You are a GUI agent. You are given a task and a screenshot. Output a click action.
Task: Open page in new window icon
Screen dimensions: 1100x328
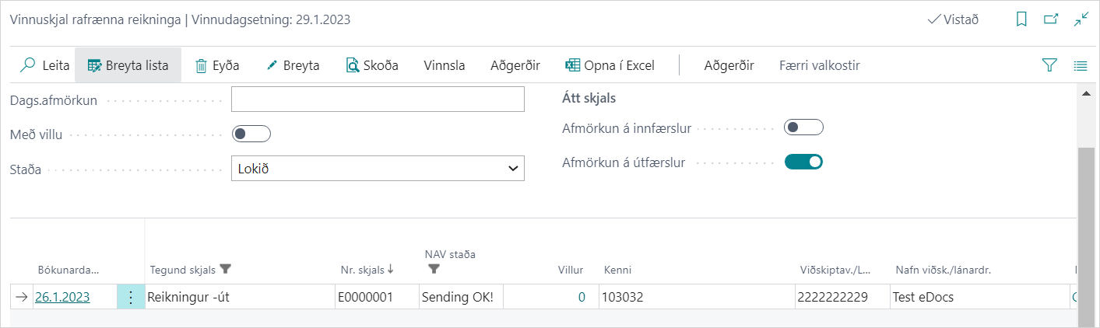pos(1051,20)
